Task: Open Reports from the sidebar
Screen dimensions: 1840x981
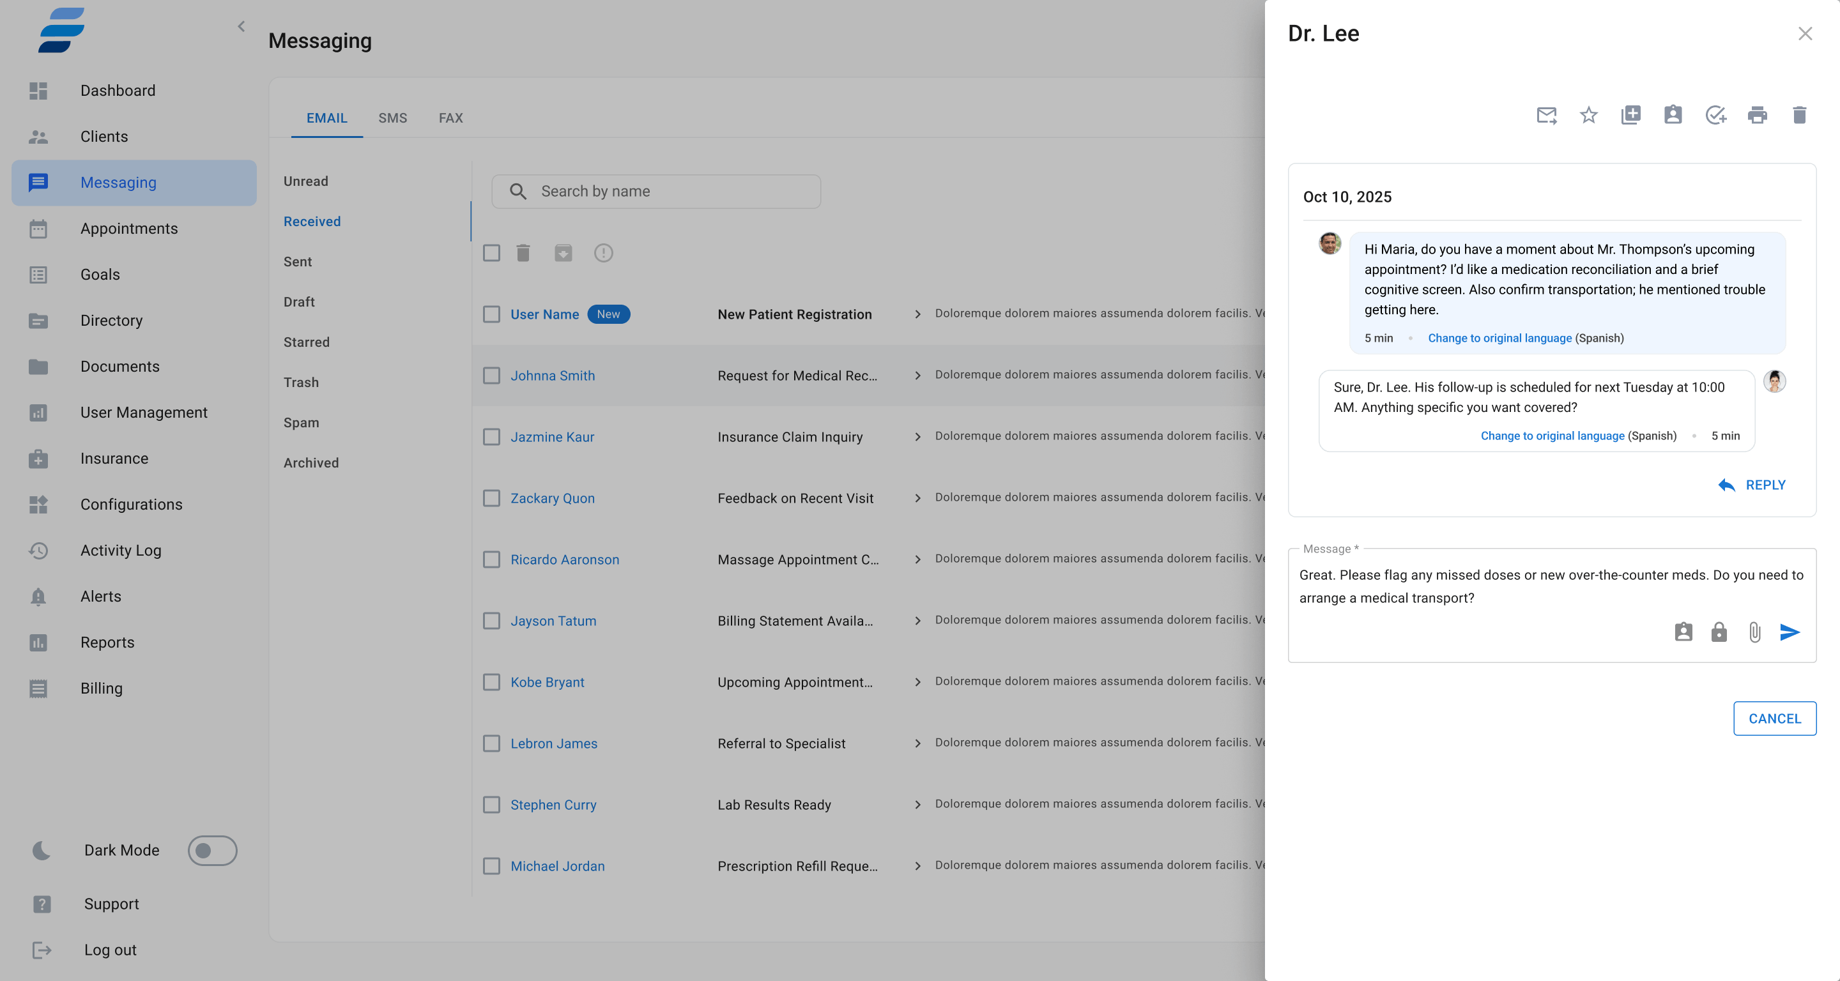Action: pyautogui.click(x=107, y=642)
